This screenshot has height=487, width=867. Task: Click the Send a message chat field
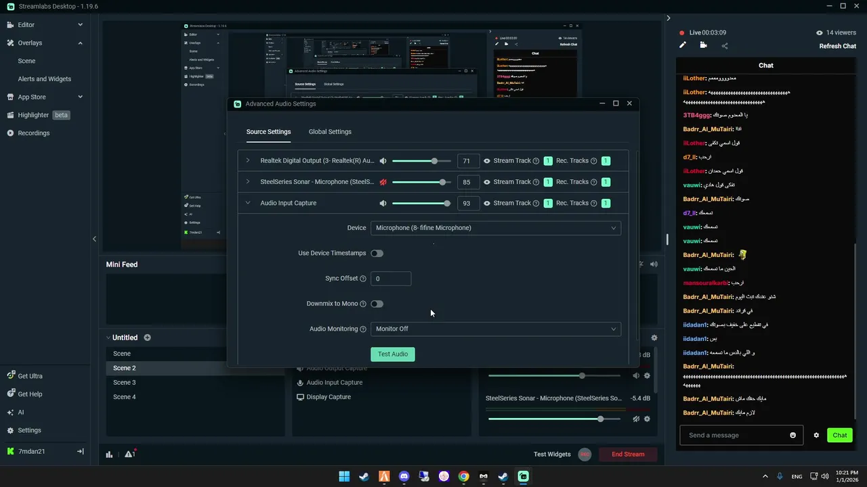tap(742, 436)
